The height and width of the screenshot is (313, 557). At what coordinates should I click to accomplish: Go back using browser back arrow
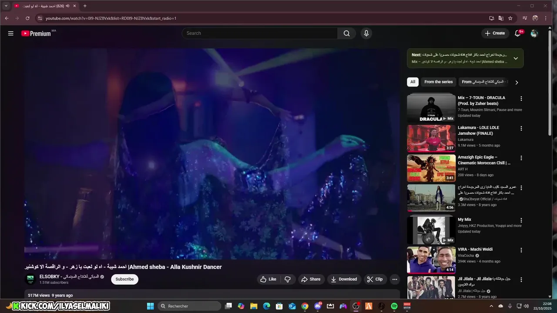[7, 18]
